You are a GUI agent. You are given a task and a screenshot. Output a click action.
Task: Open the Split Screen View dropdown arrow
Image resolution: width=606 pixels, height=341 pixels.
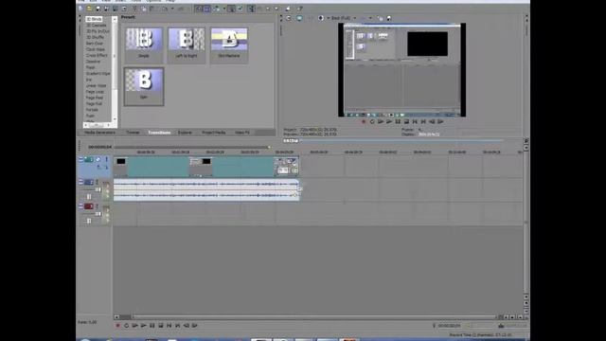coord(329,18)
